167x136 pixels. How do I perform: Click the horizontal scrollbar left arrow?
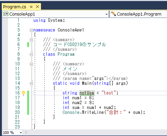(26, 133)
